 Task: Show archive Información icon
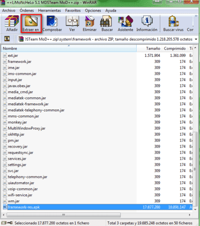click(147, 24)
